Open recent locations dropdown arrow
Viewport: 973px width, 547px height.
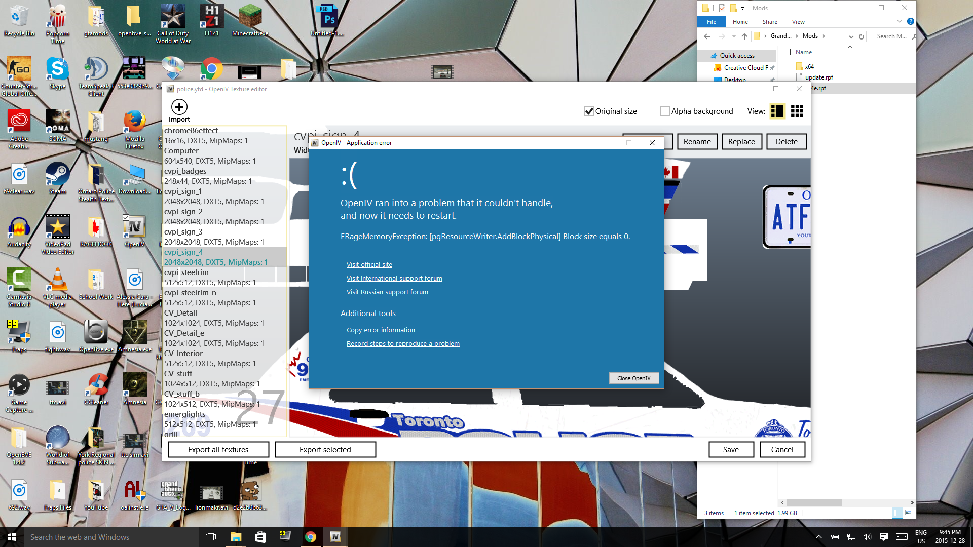(734, 36)
